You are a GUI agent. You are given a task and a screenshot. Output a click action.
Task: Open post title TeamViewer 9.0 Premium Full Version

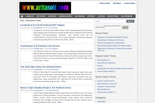[40, 46]
